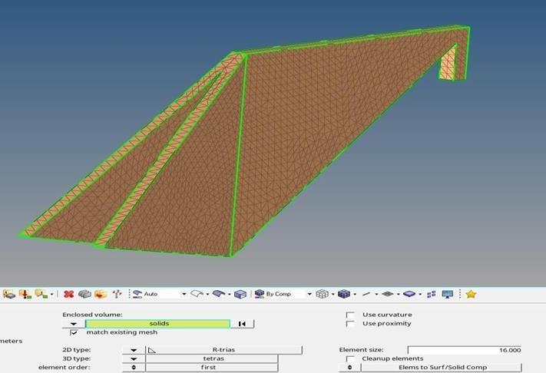546x373 pixels.
Task: Click the yellow star favorites icon
Action: point(471,294)
